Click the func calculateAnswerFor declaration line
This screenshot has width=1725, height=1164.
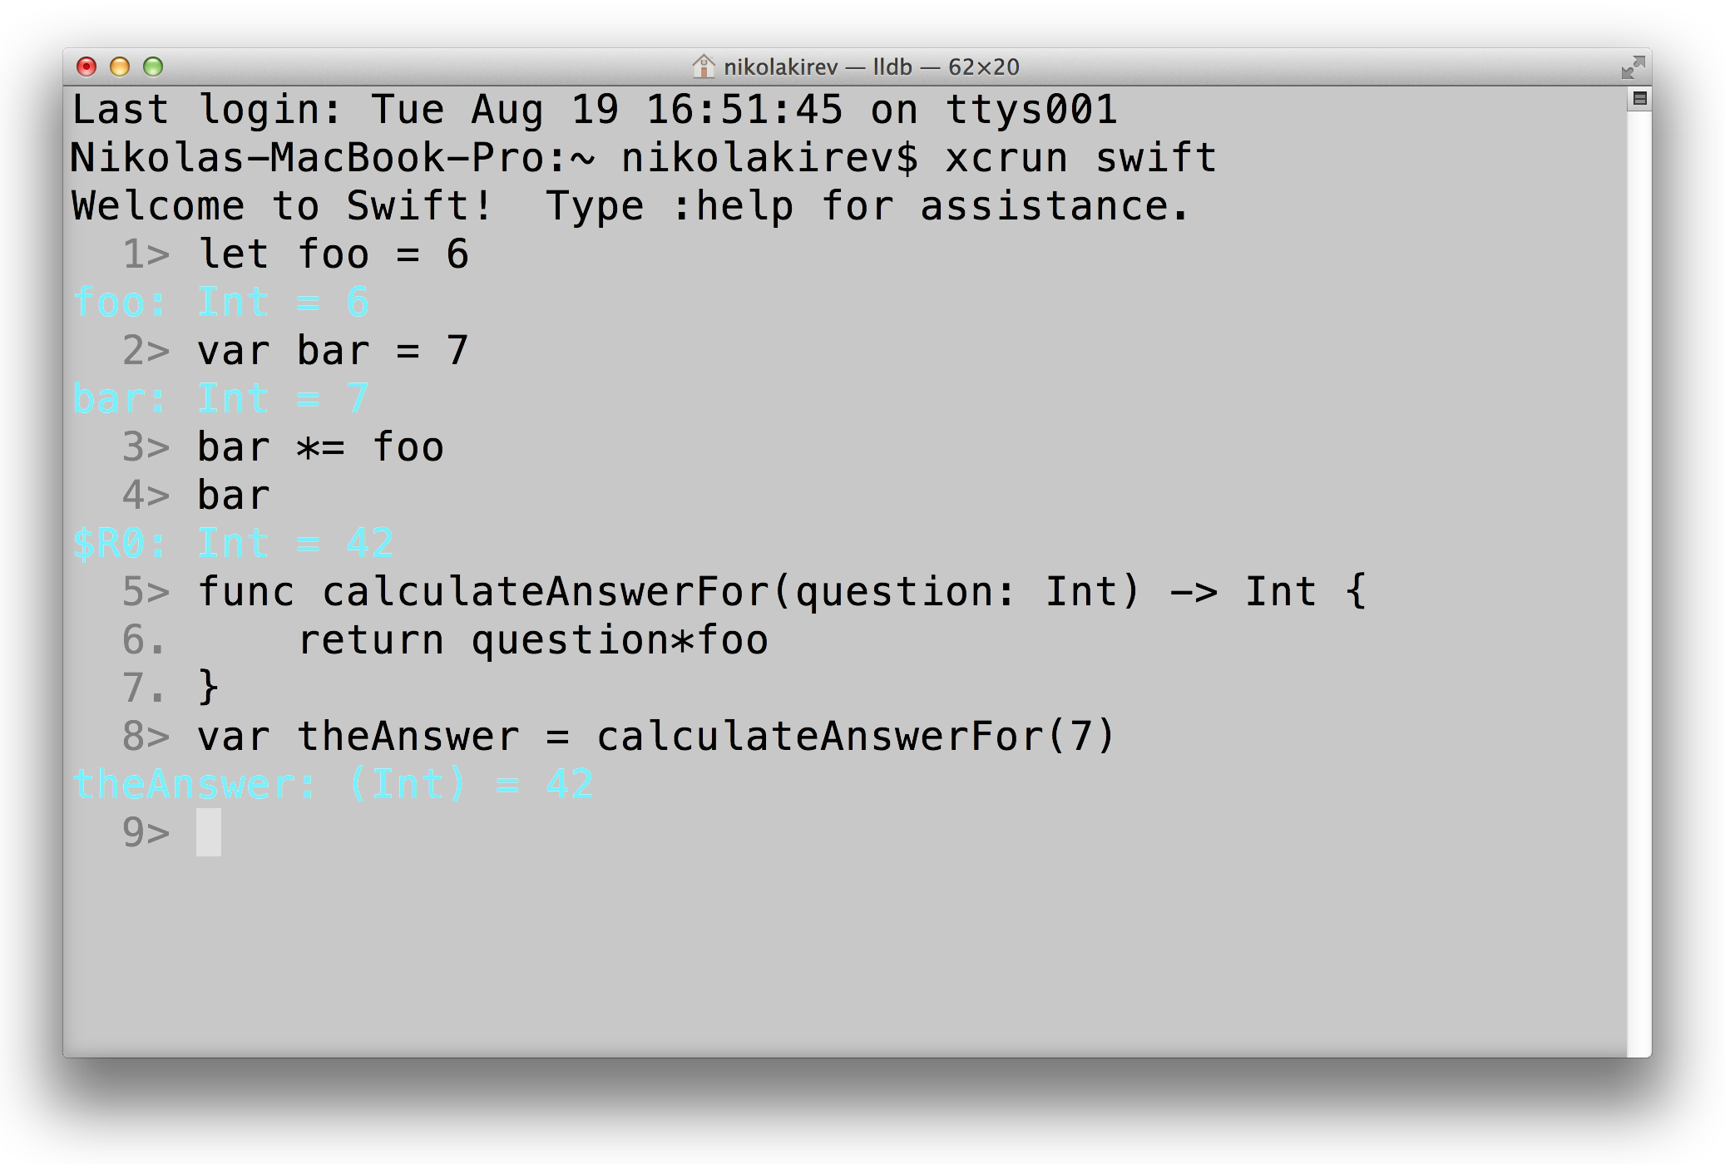click(782, 592)
